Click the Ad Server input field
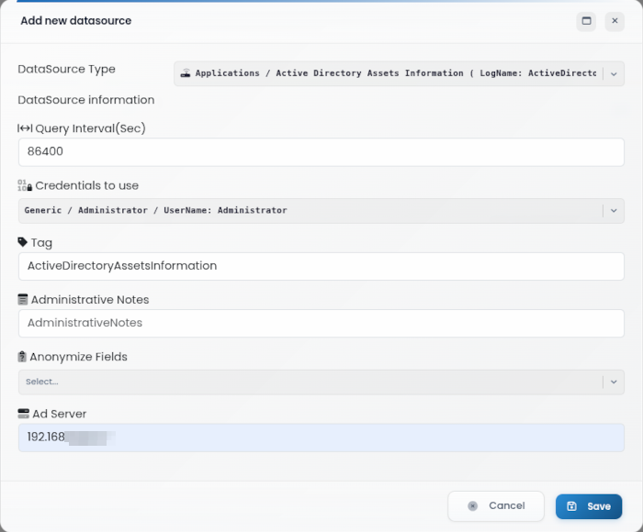643x532 pixels. tap(321, 438)
